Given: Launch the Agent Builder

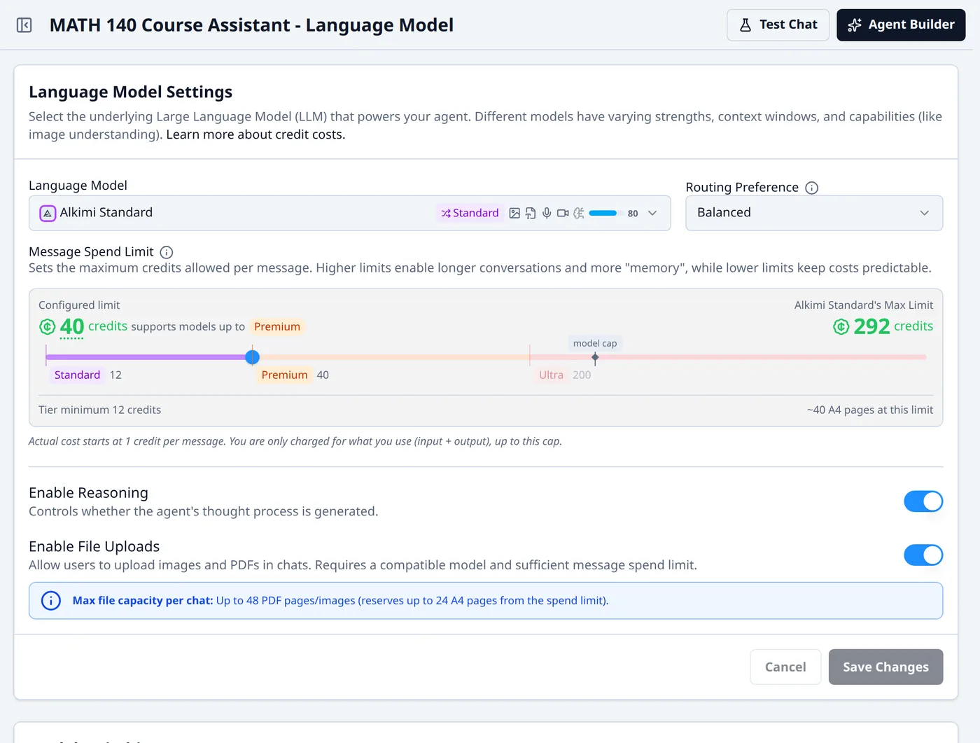Looking at the screenshot, I should coord(901,25).
